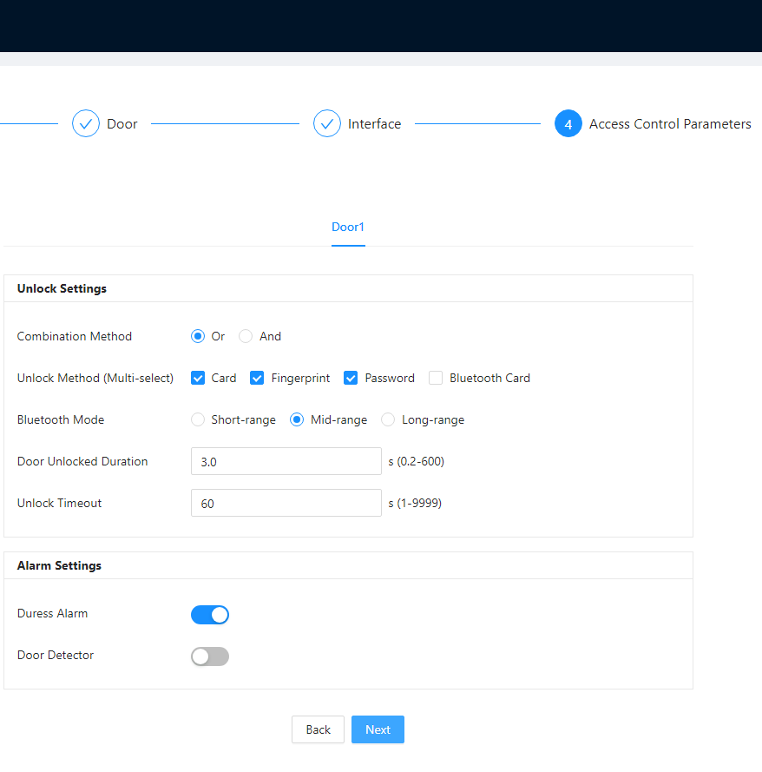Select the And combination method
762x772 pixels.
click(246, 336)
